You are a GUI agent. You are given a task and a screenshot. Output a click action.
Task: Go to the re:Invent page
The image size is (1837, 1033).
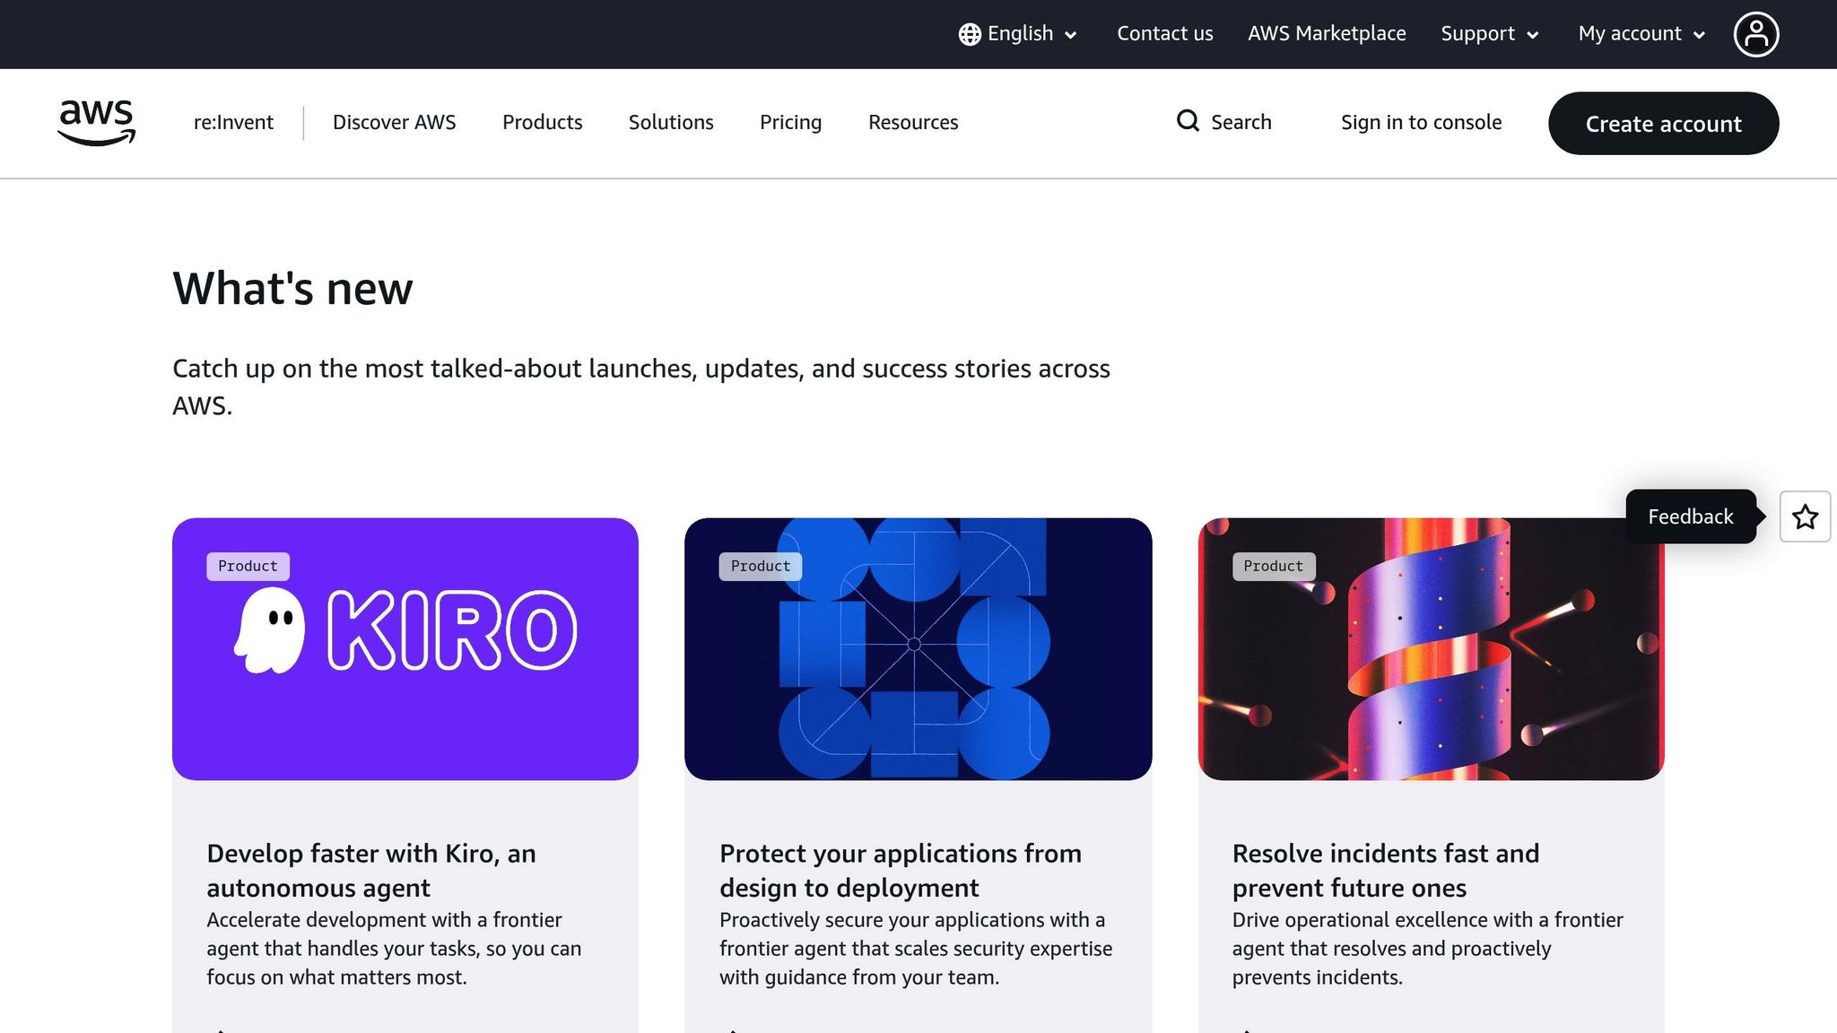233,122
